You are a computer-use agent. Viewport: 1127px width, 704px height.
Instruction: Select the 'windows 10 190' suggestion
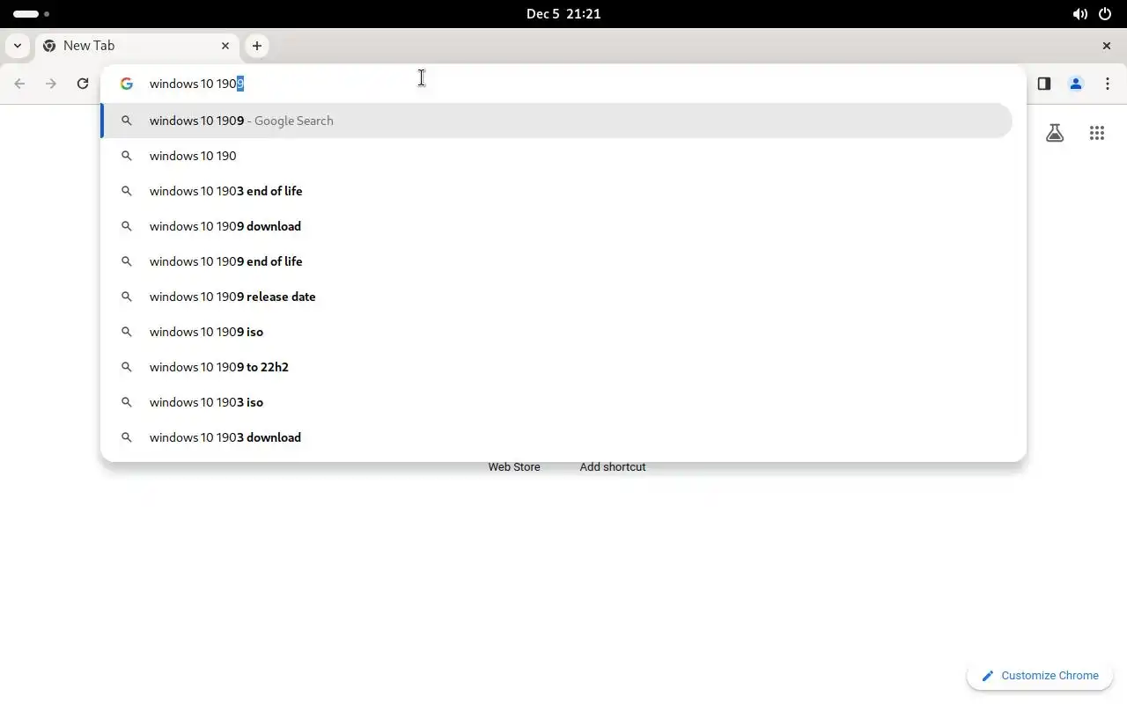pos(556,156)
